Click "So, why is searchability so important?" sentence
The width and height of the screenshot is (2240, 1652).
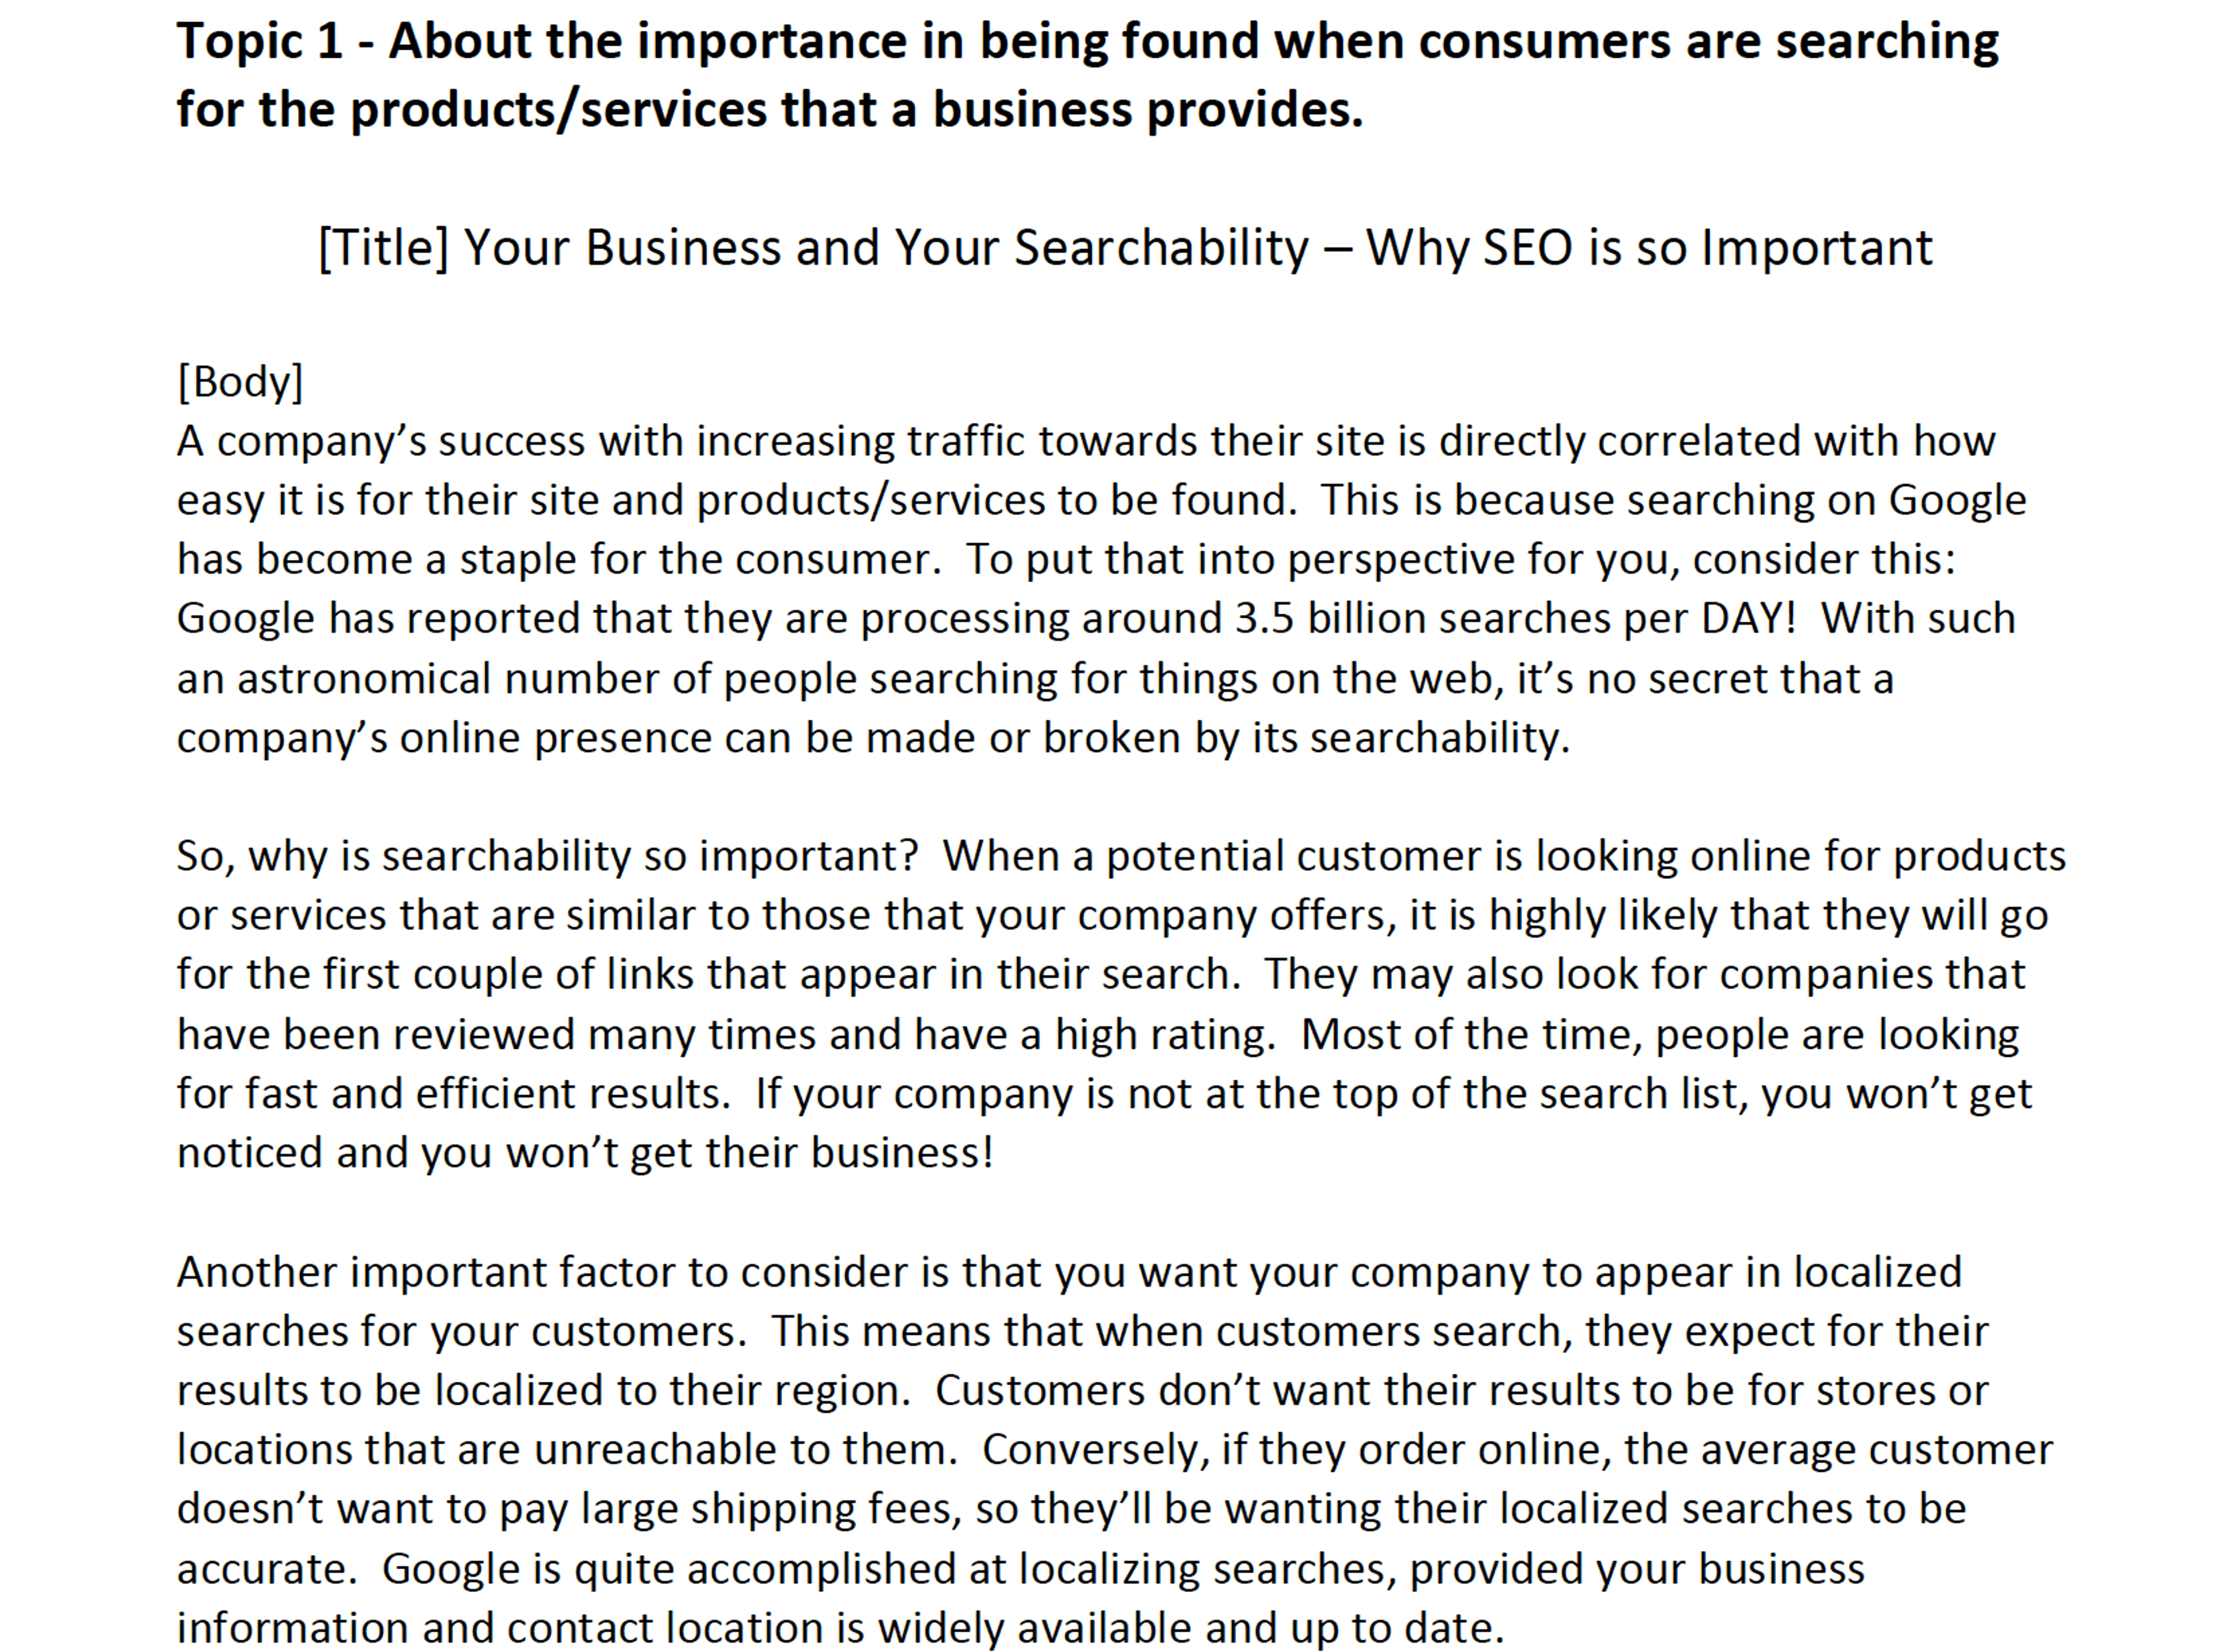547,857
